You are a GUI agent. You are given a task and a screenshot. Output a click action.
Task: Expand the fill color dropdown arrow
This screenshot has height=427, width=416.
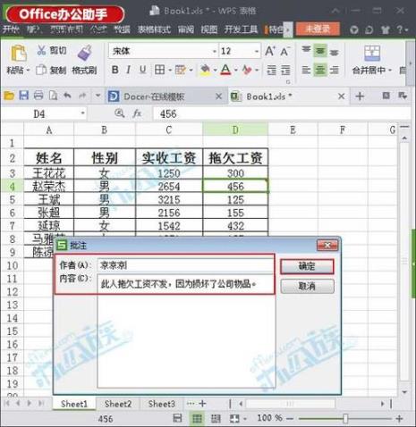tap(215, 71)
